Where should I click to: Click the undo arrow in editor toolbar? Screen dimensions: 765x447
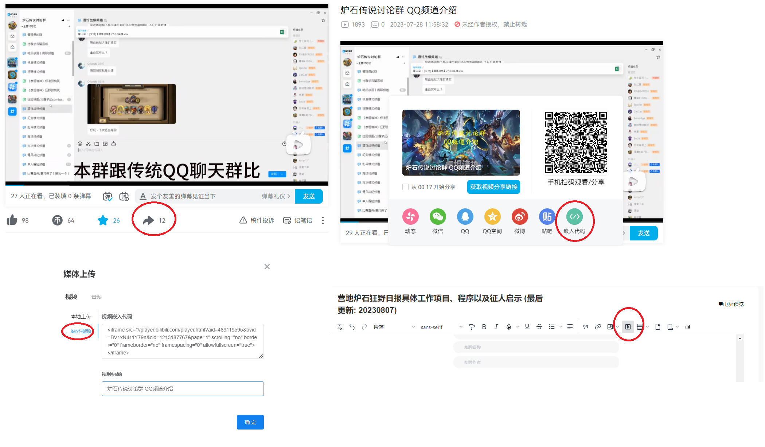pos(352,327)
